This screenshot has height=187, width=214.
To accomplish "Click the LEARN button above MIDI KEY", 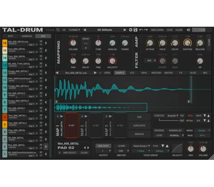I will [121, 146].
